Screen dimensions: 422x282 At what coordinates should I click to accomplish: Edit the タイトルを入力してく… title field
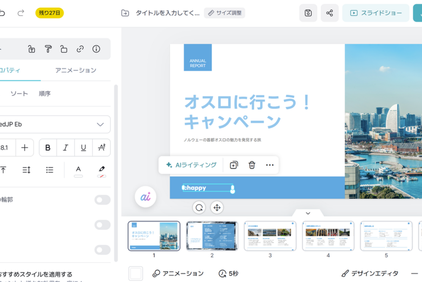point(168,13)
